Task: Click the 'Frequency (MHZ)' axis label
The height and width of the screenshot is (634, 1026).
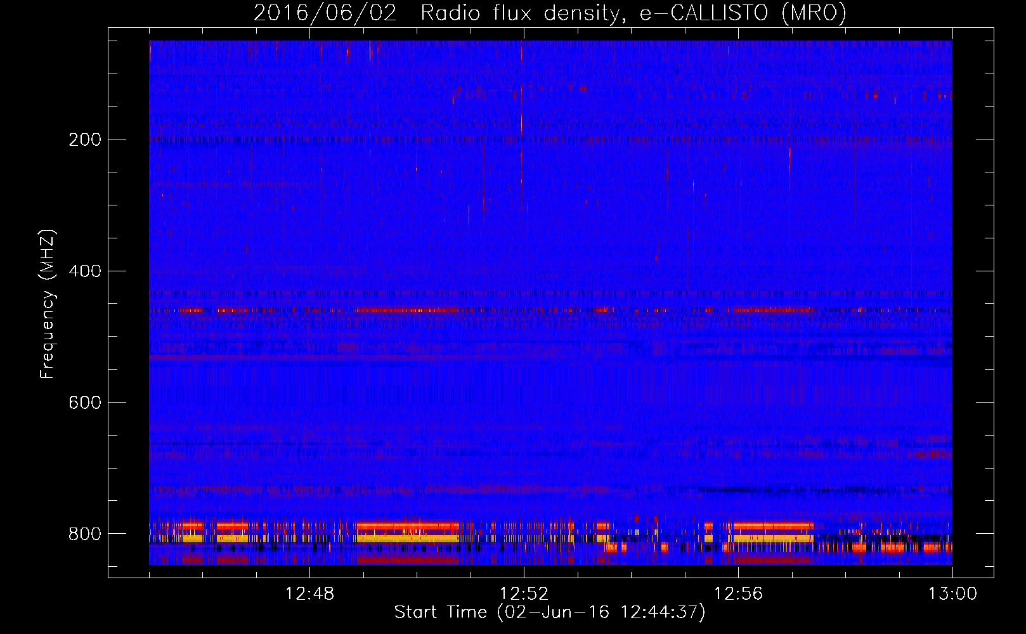Action: point(48,304)
